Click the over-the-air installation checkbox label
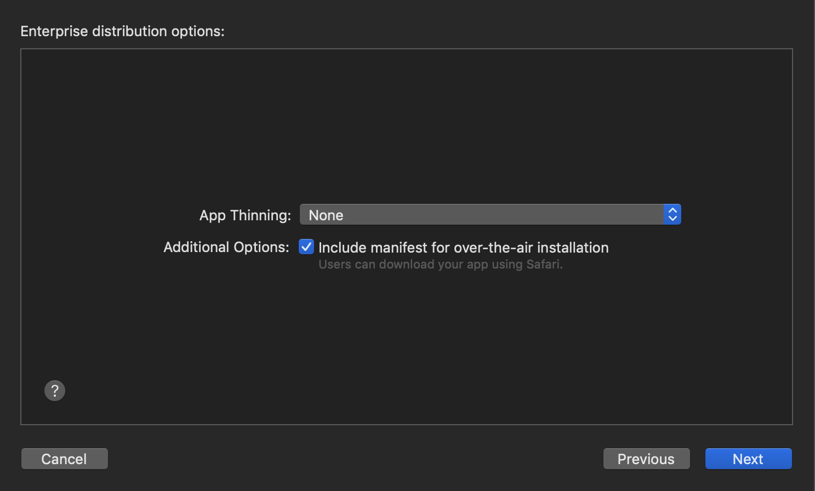815x491 pixels. (x=463, y=248)
